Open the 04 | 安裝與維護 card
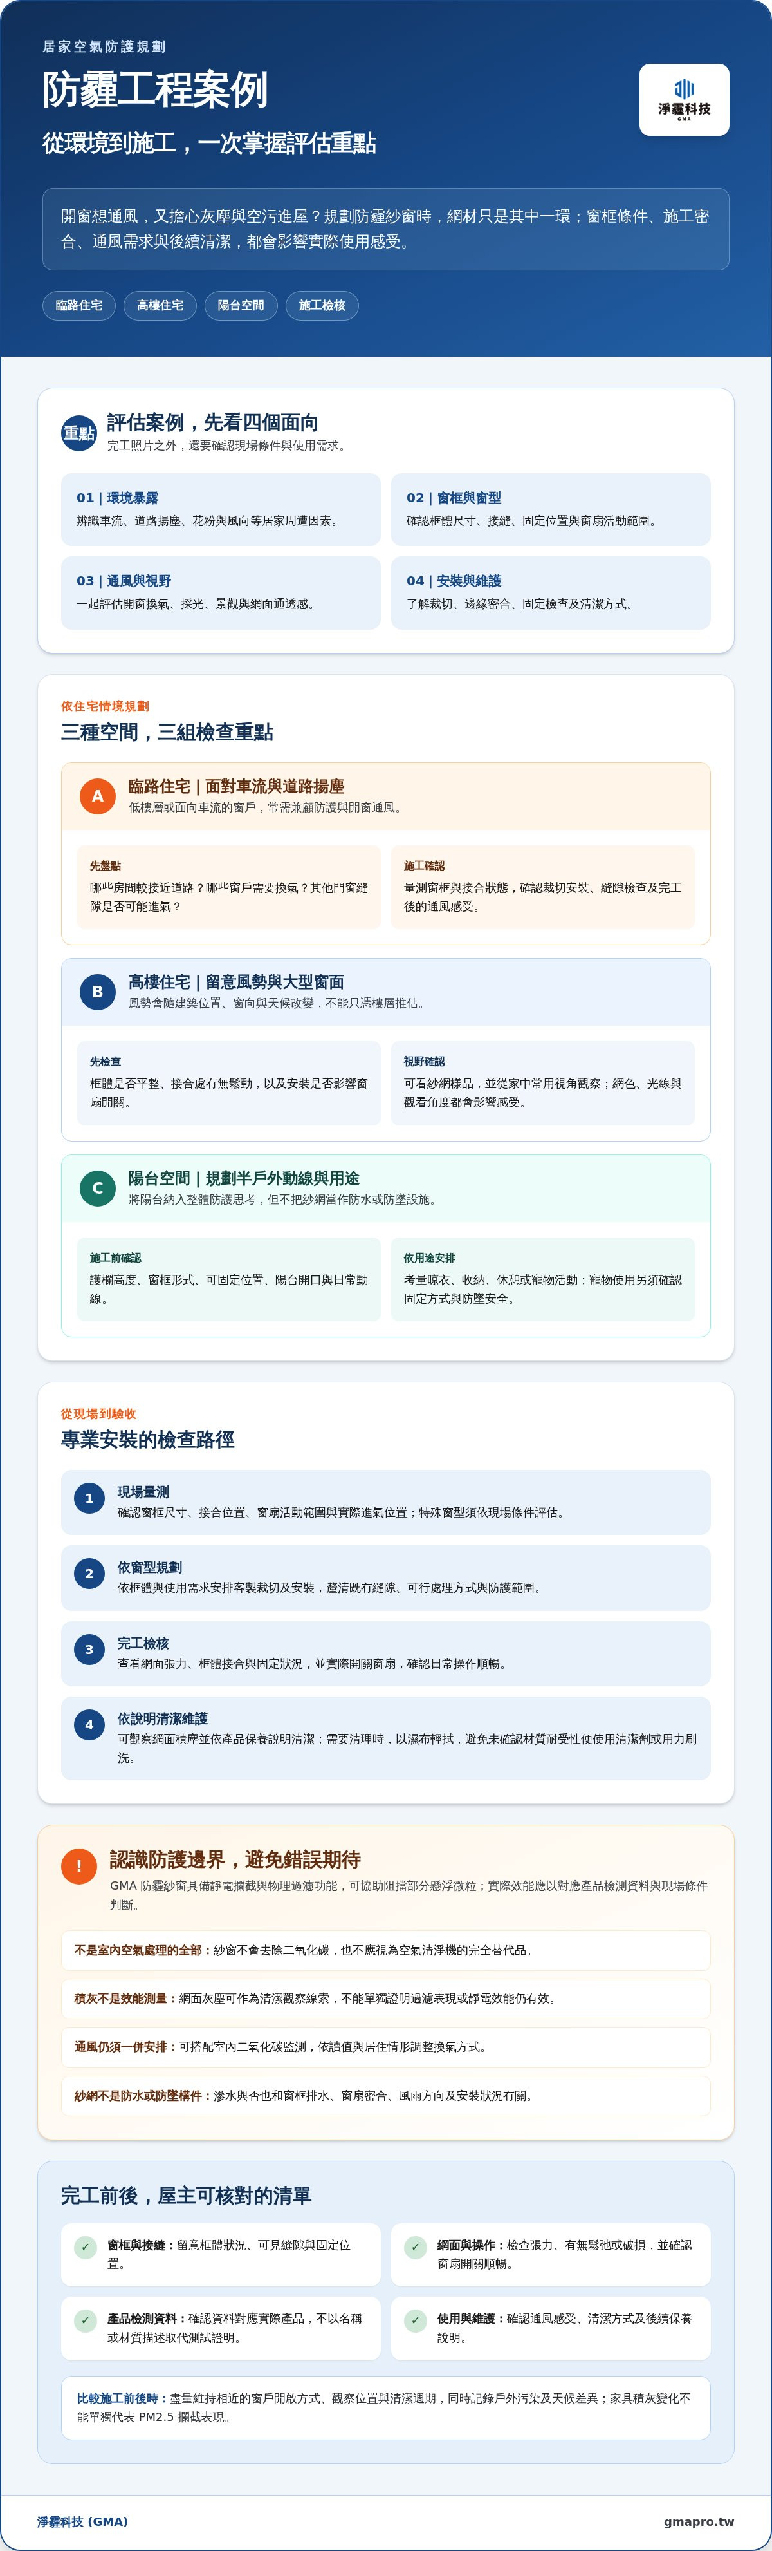 [550, 592]
